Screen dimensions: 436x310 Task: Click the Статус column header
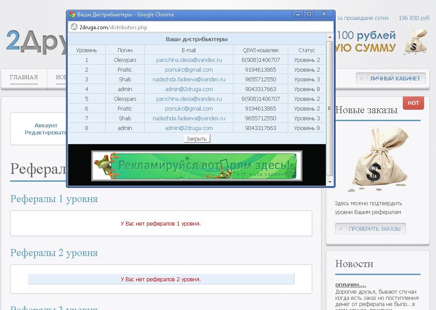[x=307, y=50]
